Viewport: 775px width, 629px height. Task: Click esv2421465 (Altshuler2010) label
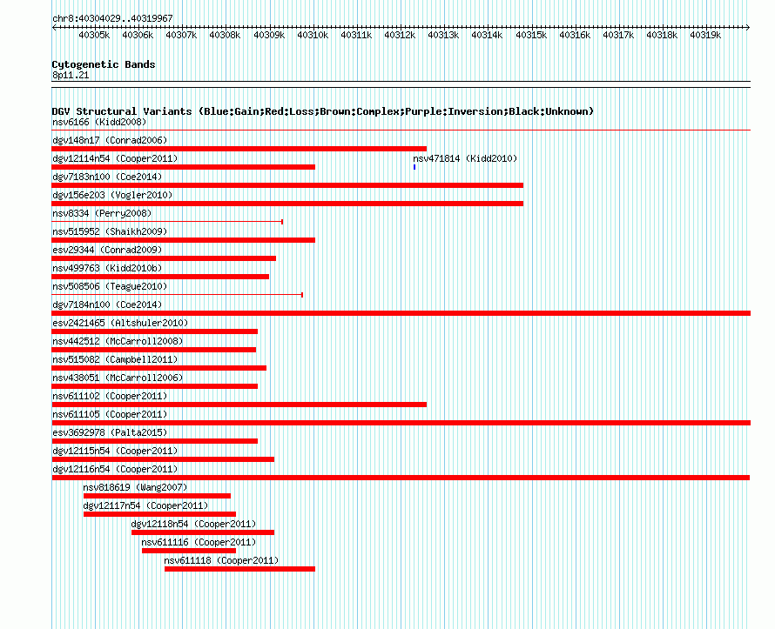[x=120, y=324]
